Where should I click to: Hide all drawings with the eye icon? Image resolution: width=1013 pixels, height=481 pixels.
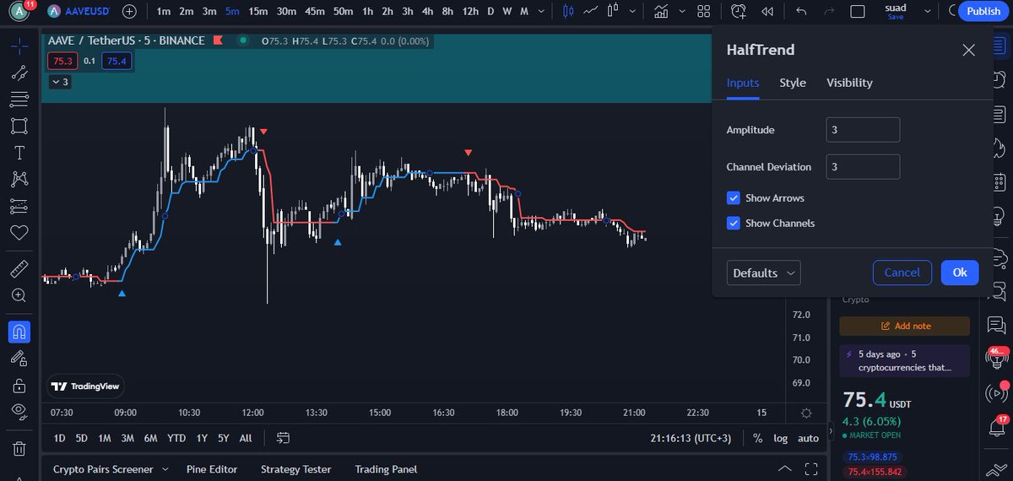coord(19,412)
